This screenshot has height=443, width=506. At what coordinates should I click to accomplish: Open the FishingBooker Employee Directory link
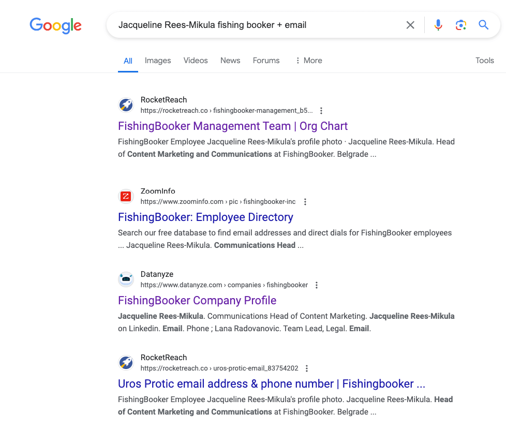point(205,217)
